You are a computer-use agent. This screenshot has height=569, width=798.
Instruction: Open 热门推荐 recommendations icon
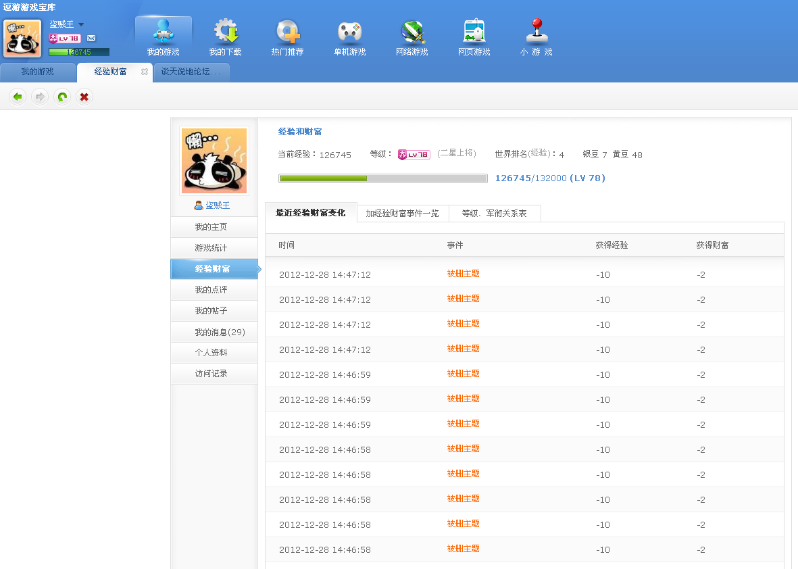click(288, 38)
